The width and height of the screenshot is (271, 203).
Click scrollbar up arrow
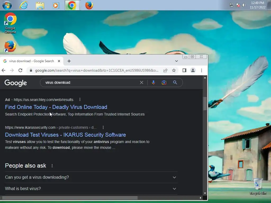tap(205, 78)
